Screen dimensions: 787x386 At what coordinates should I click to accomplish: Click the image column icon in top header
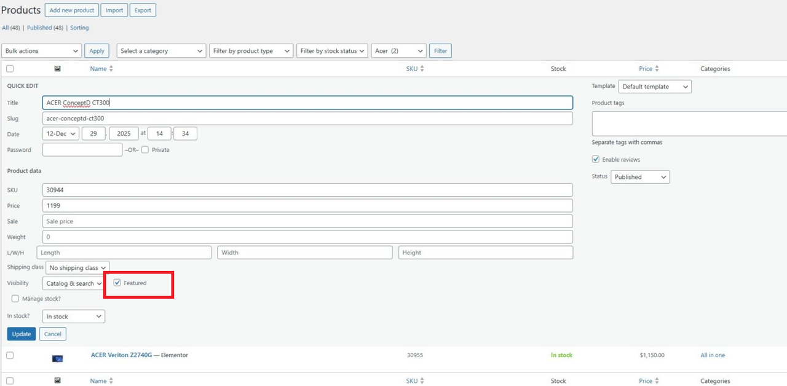tap(57, 69)
